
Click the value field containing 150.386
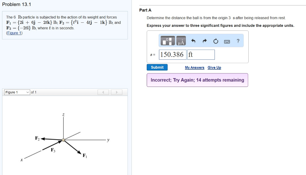click(x=173, y=55)
